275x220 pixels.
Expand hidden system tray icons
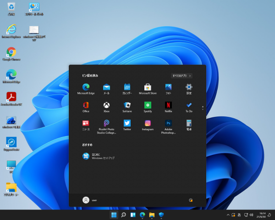pyautogui.click(x=228, y=215)
